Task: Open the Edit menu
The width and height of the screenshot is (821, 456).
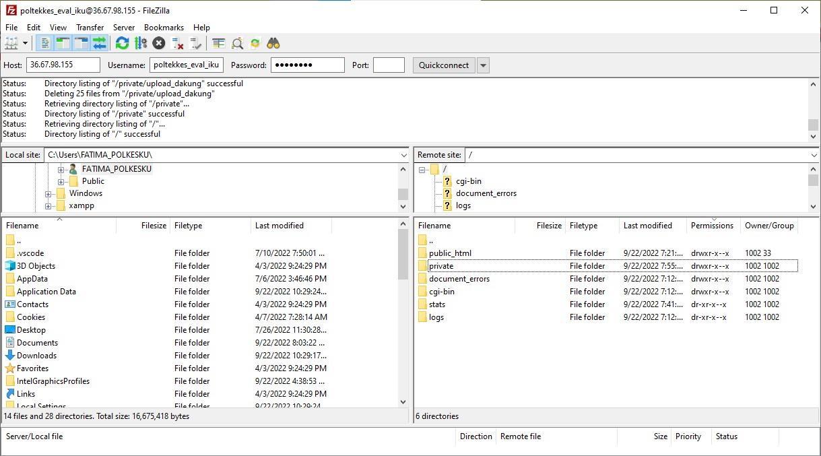Action: pos(34,27)
